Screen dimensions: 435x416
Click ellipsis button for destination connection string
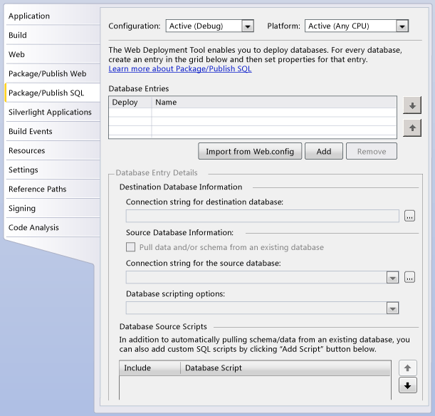coord(409,216)
